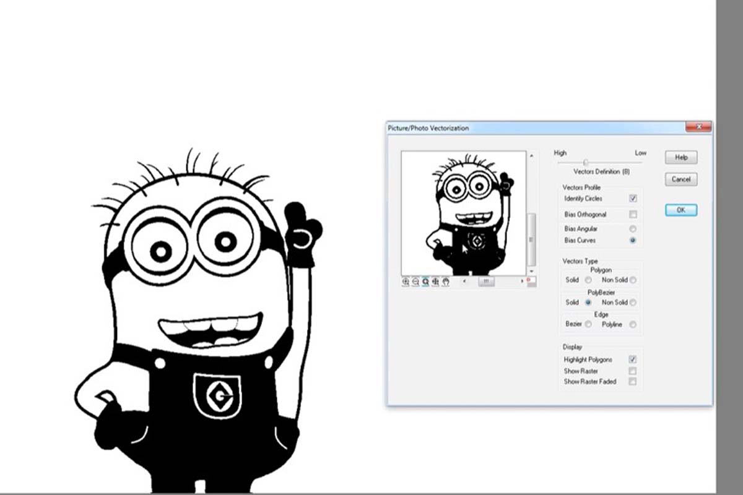Screen dimensions: 743x495
Task: Click the Picture/Photo Vectorization title bar
Action: coord(549,127)
